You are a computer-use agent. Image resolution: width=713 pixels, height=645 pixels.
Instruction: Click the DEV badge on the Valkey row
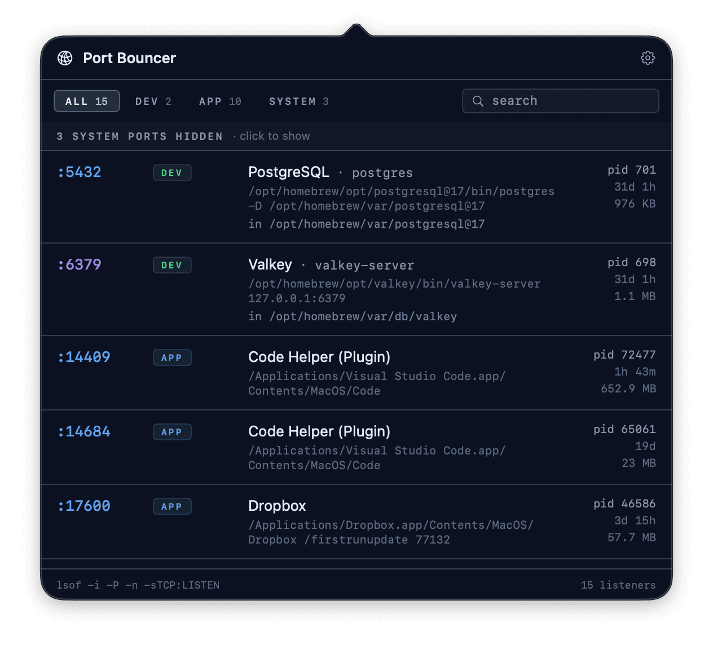(x=172, y=265)
